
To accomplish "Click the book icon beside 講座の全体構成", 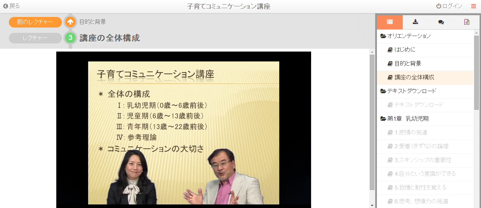I will [390, 77].
